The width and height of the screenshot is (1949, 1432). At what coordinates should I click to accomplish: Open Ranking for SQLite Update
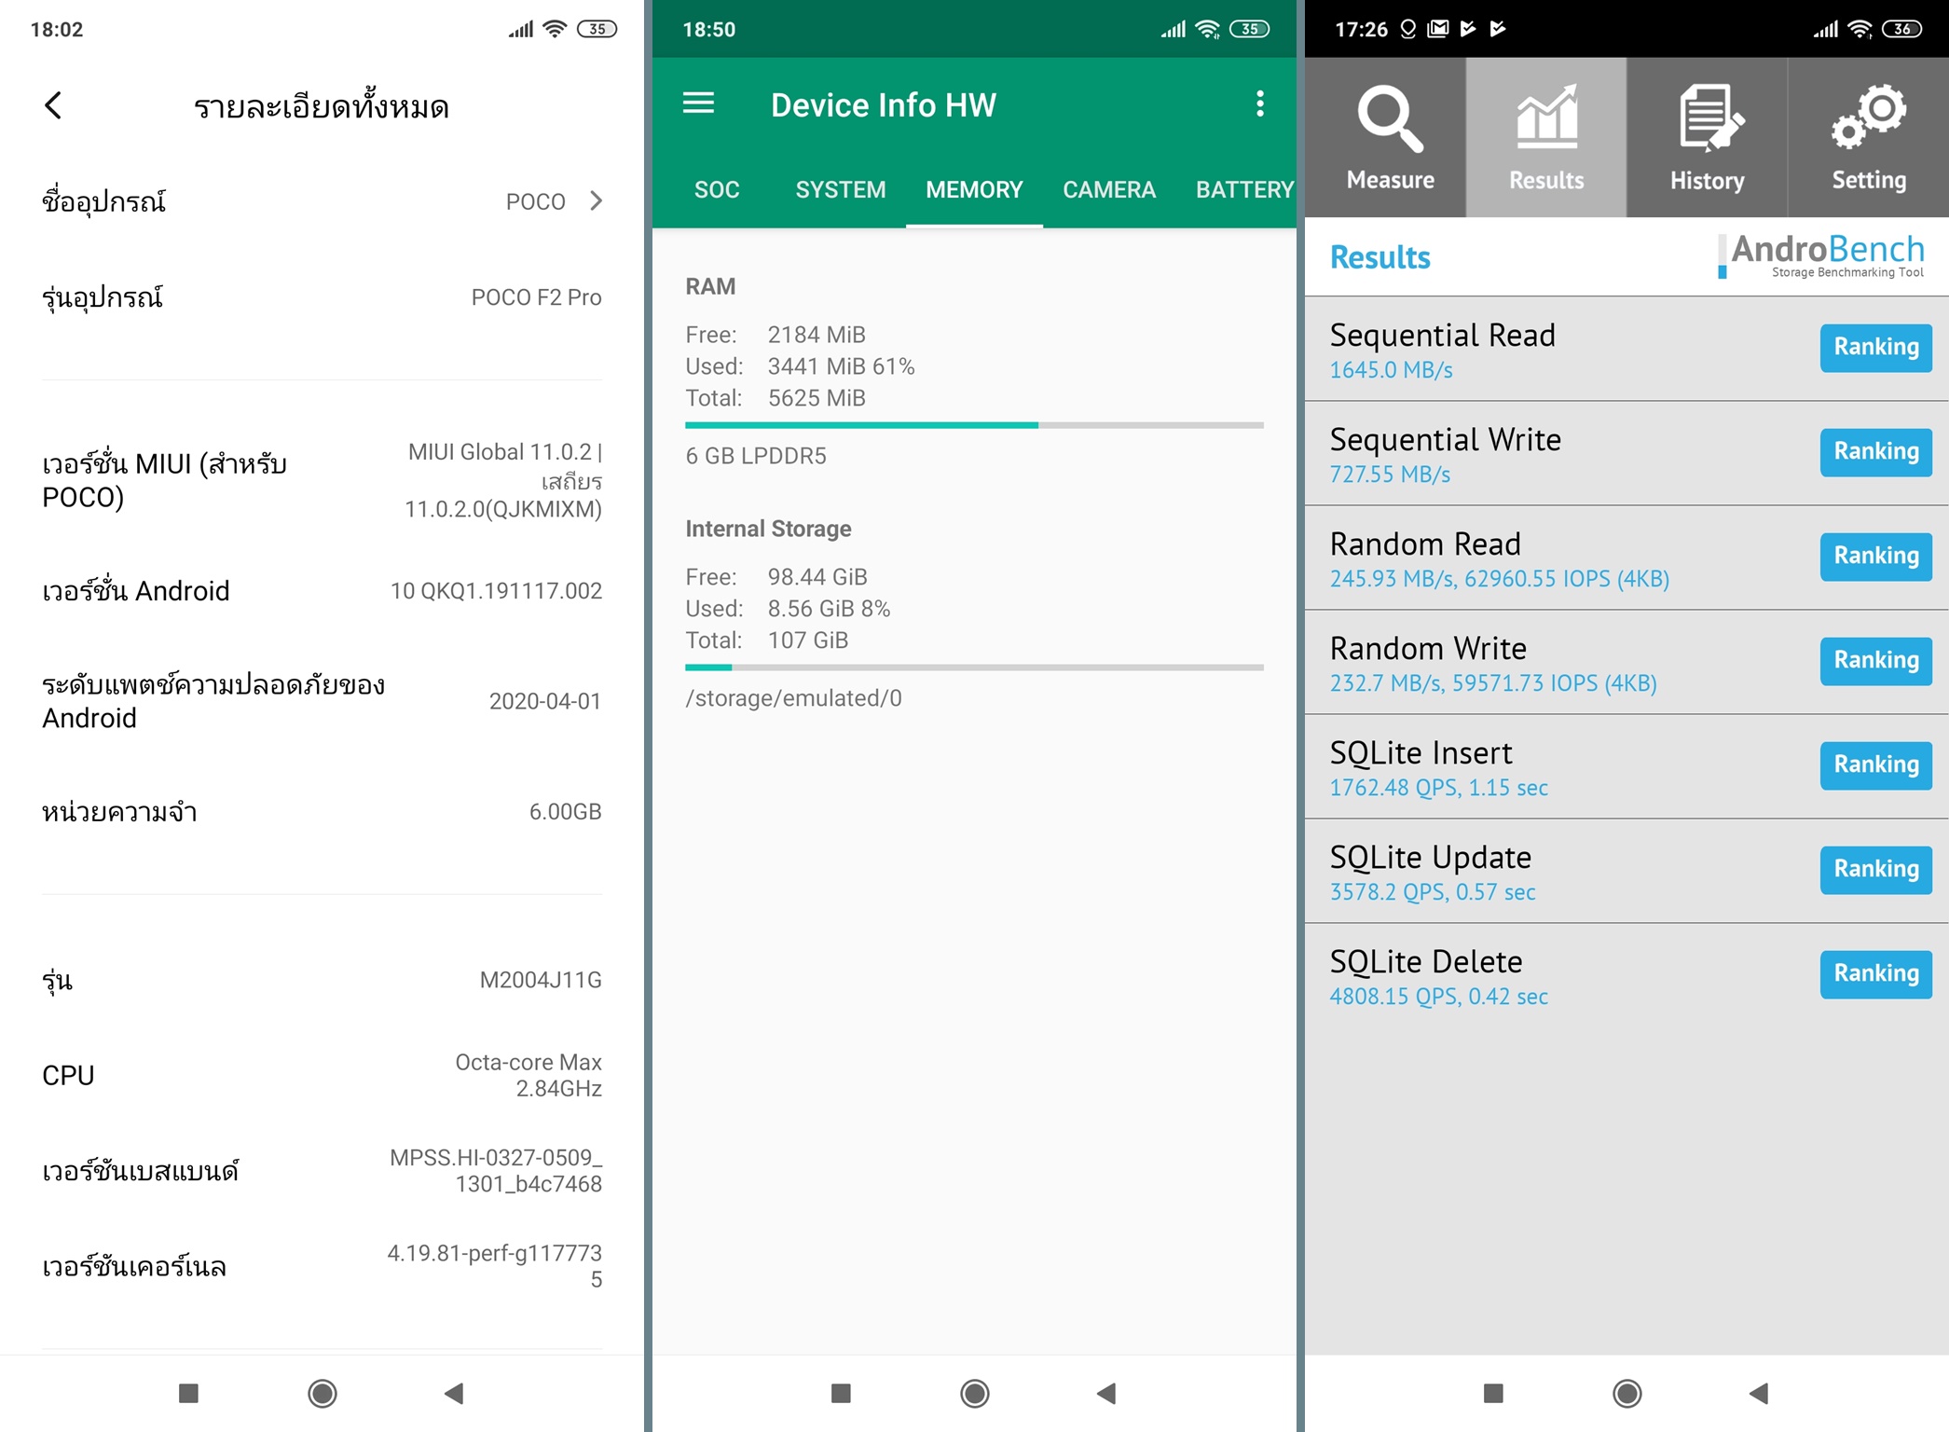click(x=1875, y=869)
